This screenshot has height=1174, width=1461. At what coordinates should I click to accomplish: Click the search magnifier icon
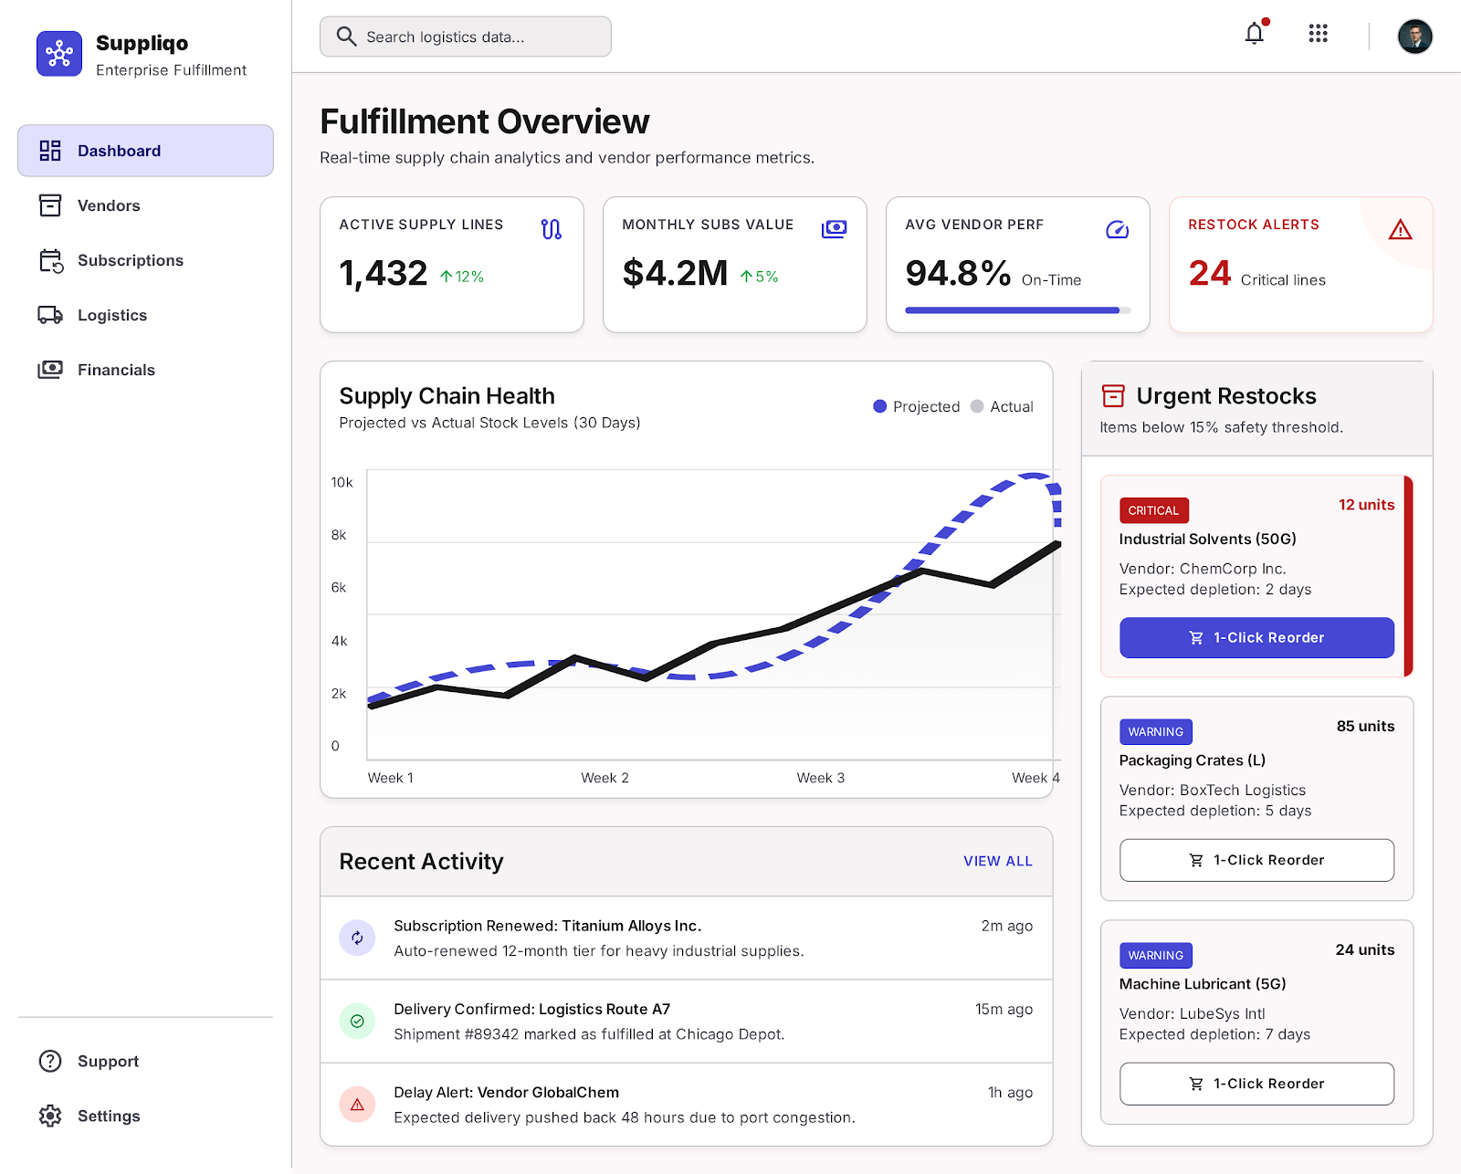(x=346, y=37)
